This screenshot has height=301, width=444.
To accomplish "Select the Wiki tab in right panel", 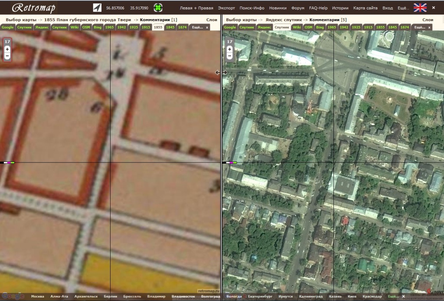I will click(x=297, y=27).
